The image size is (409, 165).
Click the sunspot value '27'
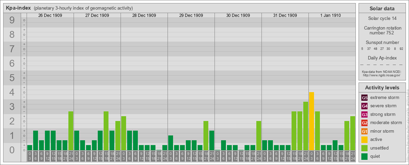382,49
